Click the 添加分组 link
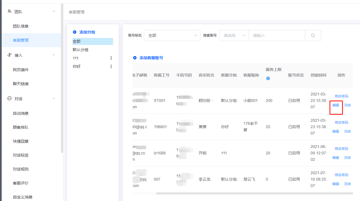This screenshot has width=360, height=201. pos(87,32)
